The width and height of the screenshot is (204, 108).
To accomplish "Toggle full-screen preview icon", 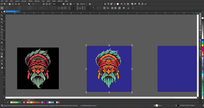I will click(x=64, y=4).
